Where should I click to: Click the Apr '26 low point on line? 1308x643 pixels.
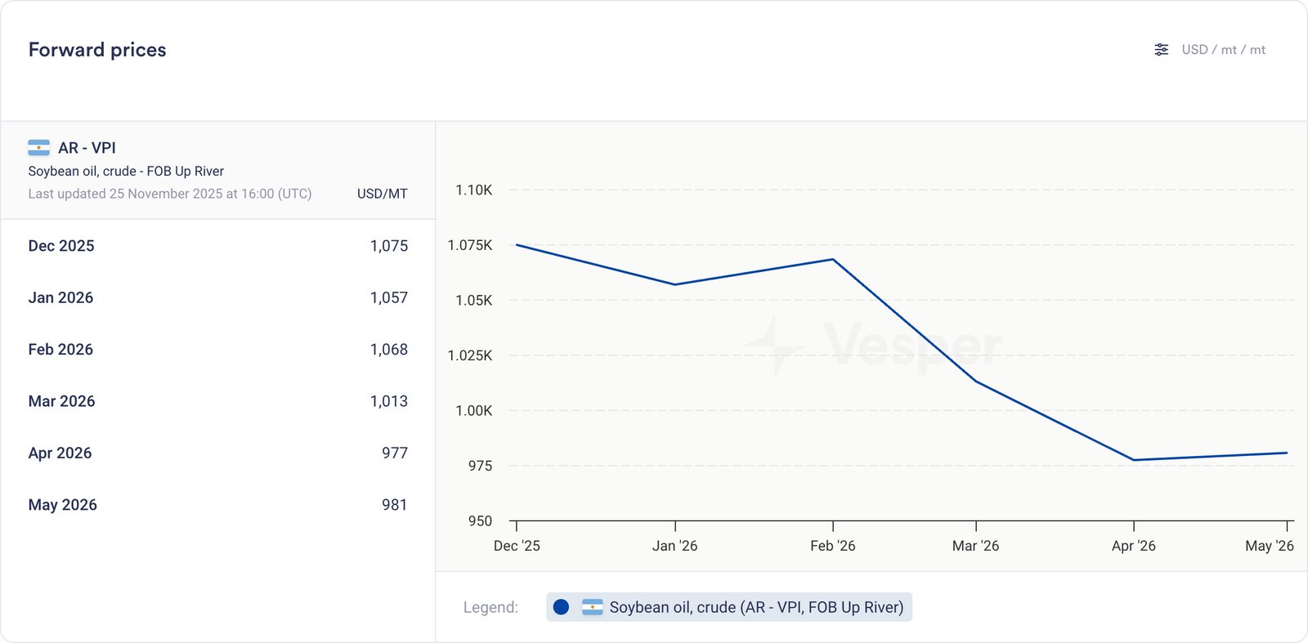coord(1134,460)
